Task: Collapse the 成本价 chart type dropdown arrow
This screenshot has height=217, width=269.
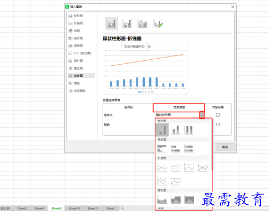Action: [x=202, y=115]
